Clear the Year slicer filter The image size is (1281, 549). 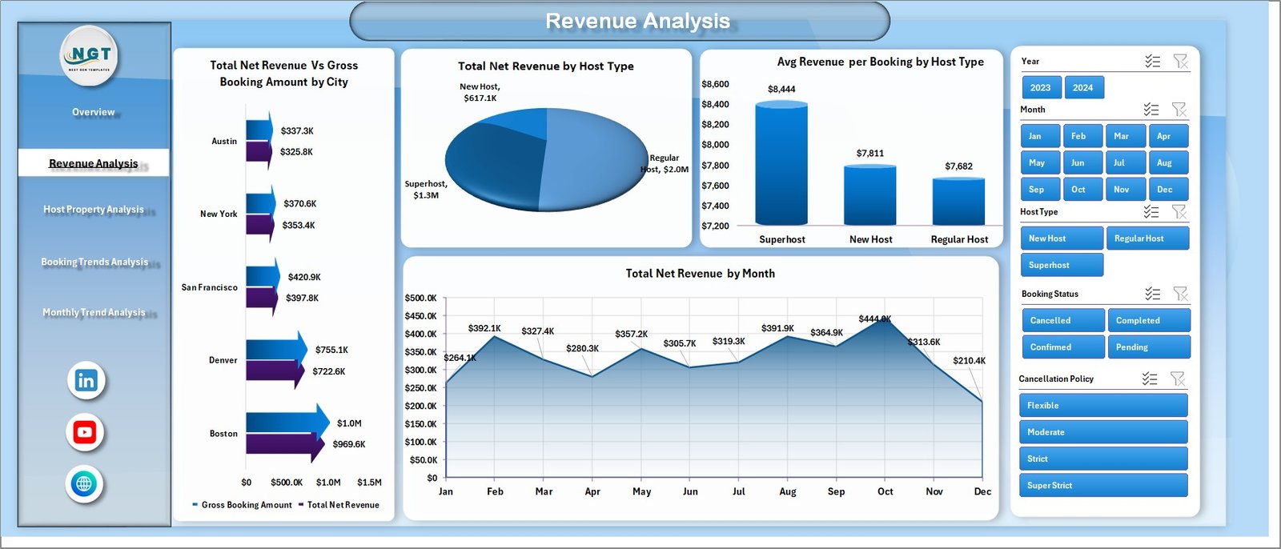pos(1180,62)
